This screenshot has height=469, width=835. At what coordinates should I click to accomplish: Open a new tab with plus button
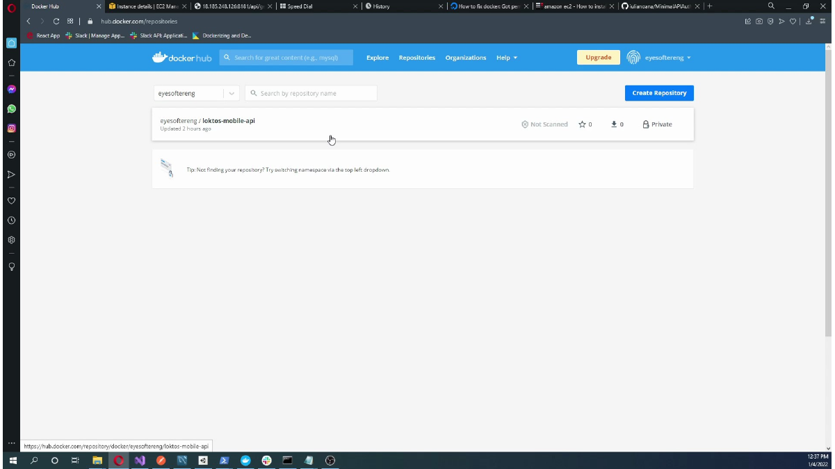pyautogui.click(x=710, y=6)
